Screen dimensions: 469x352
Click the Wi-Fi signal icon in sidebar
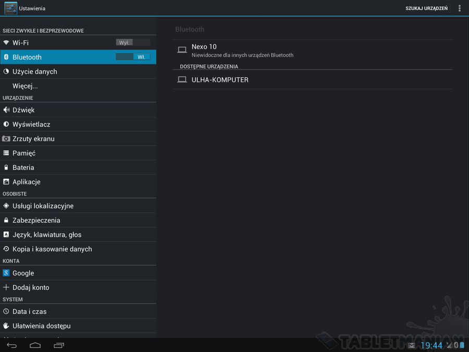coord(6,43)
